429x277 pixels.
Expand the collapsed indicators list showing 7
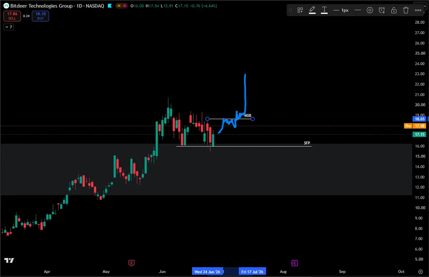click(9, 27)
